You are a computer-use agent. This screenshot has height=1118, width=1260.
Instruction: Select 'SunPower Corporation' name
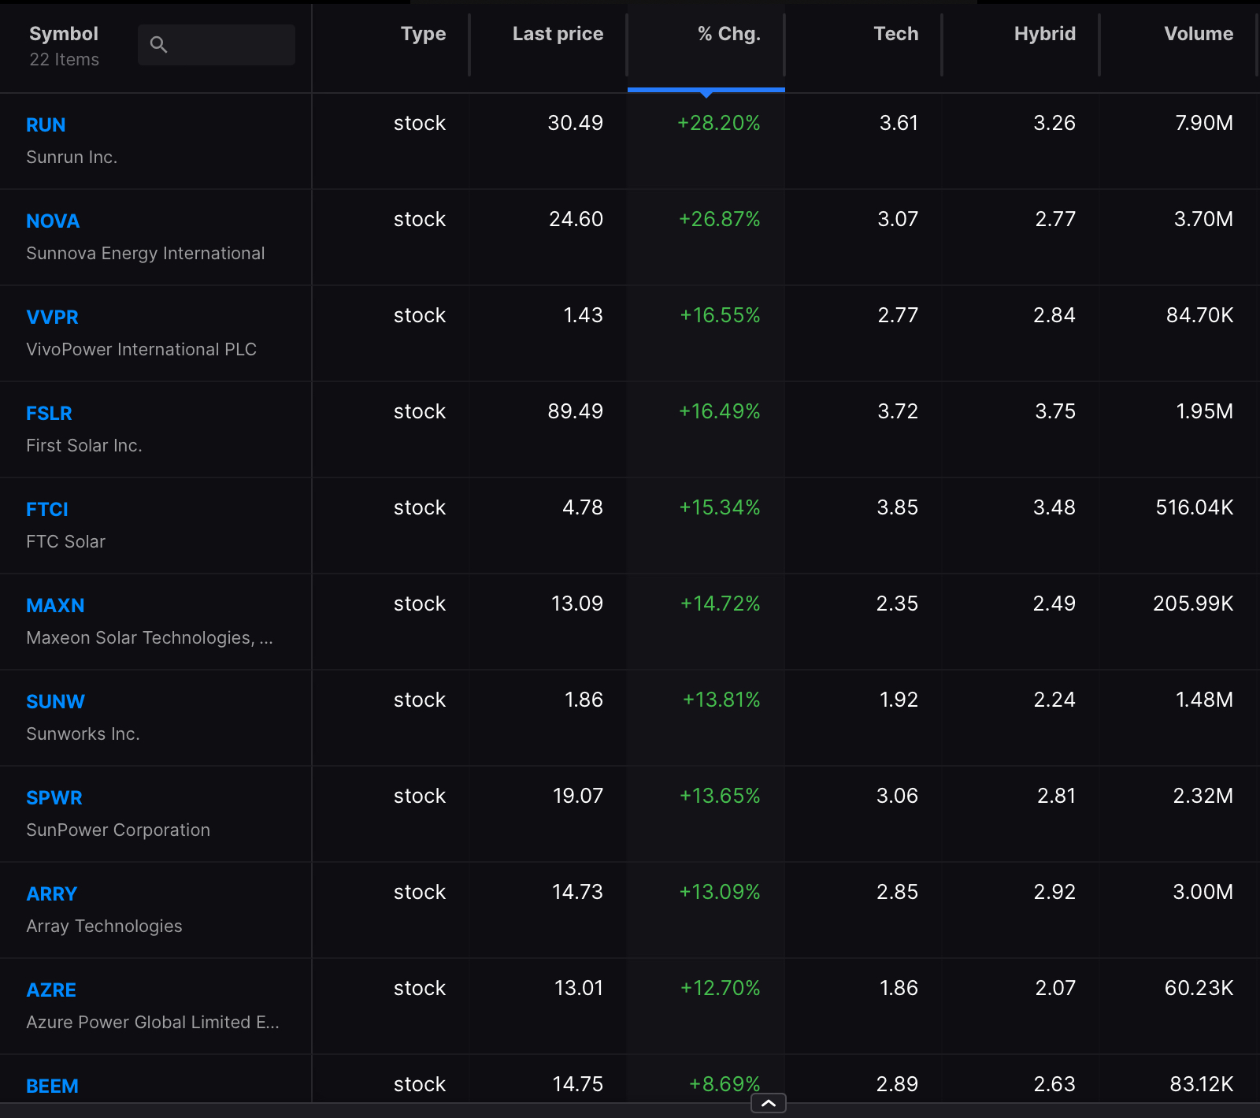pyautogui.click(x=118, y=830)
